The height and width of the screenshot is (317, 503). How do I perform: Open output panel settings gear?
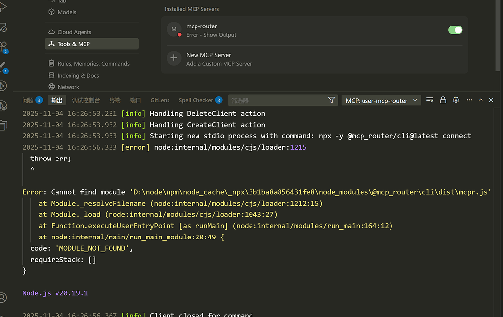tap(456, 100)
